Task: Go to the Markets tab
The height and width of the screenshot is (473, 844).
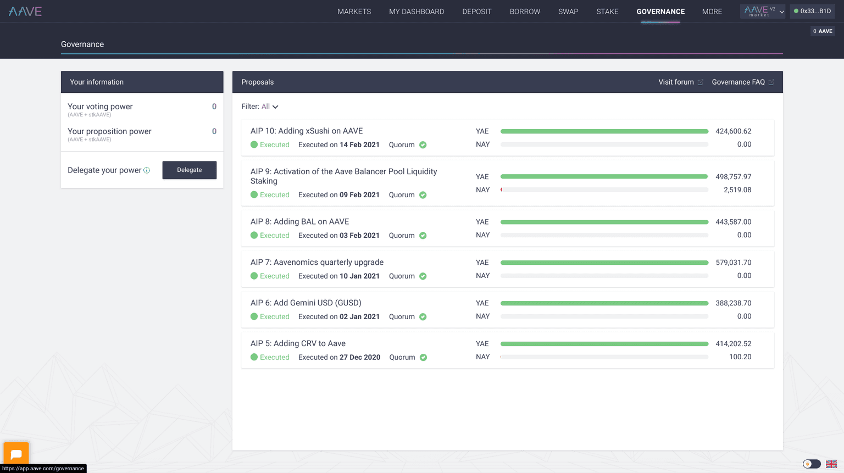Action: (354, 12)
